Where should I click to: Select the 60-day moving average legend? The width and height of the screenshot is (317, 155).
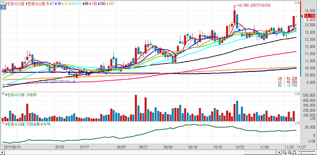[85, 4]
